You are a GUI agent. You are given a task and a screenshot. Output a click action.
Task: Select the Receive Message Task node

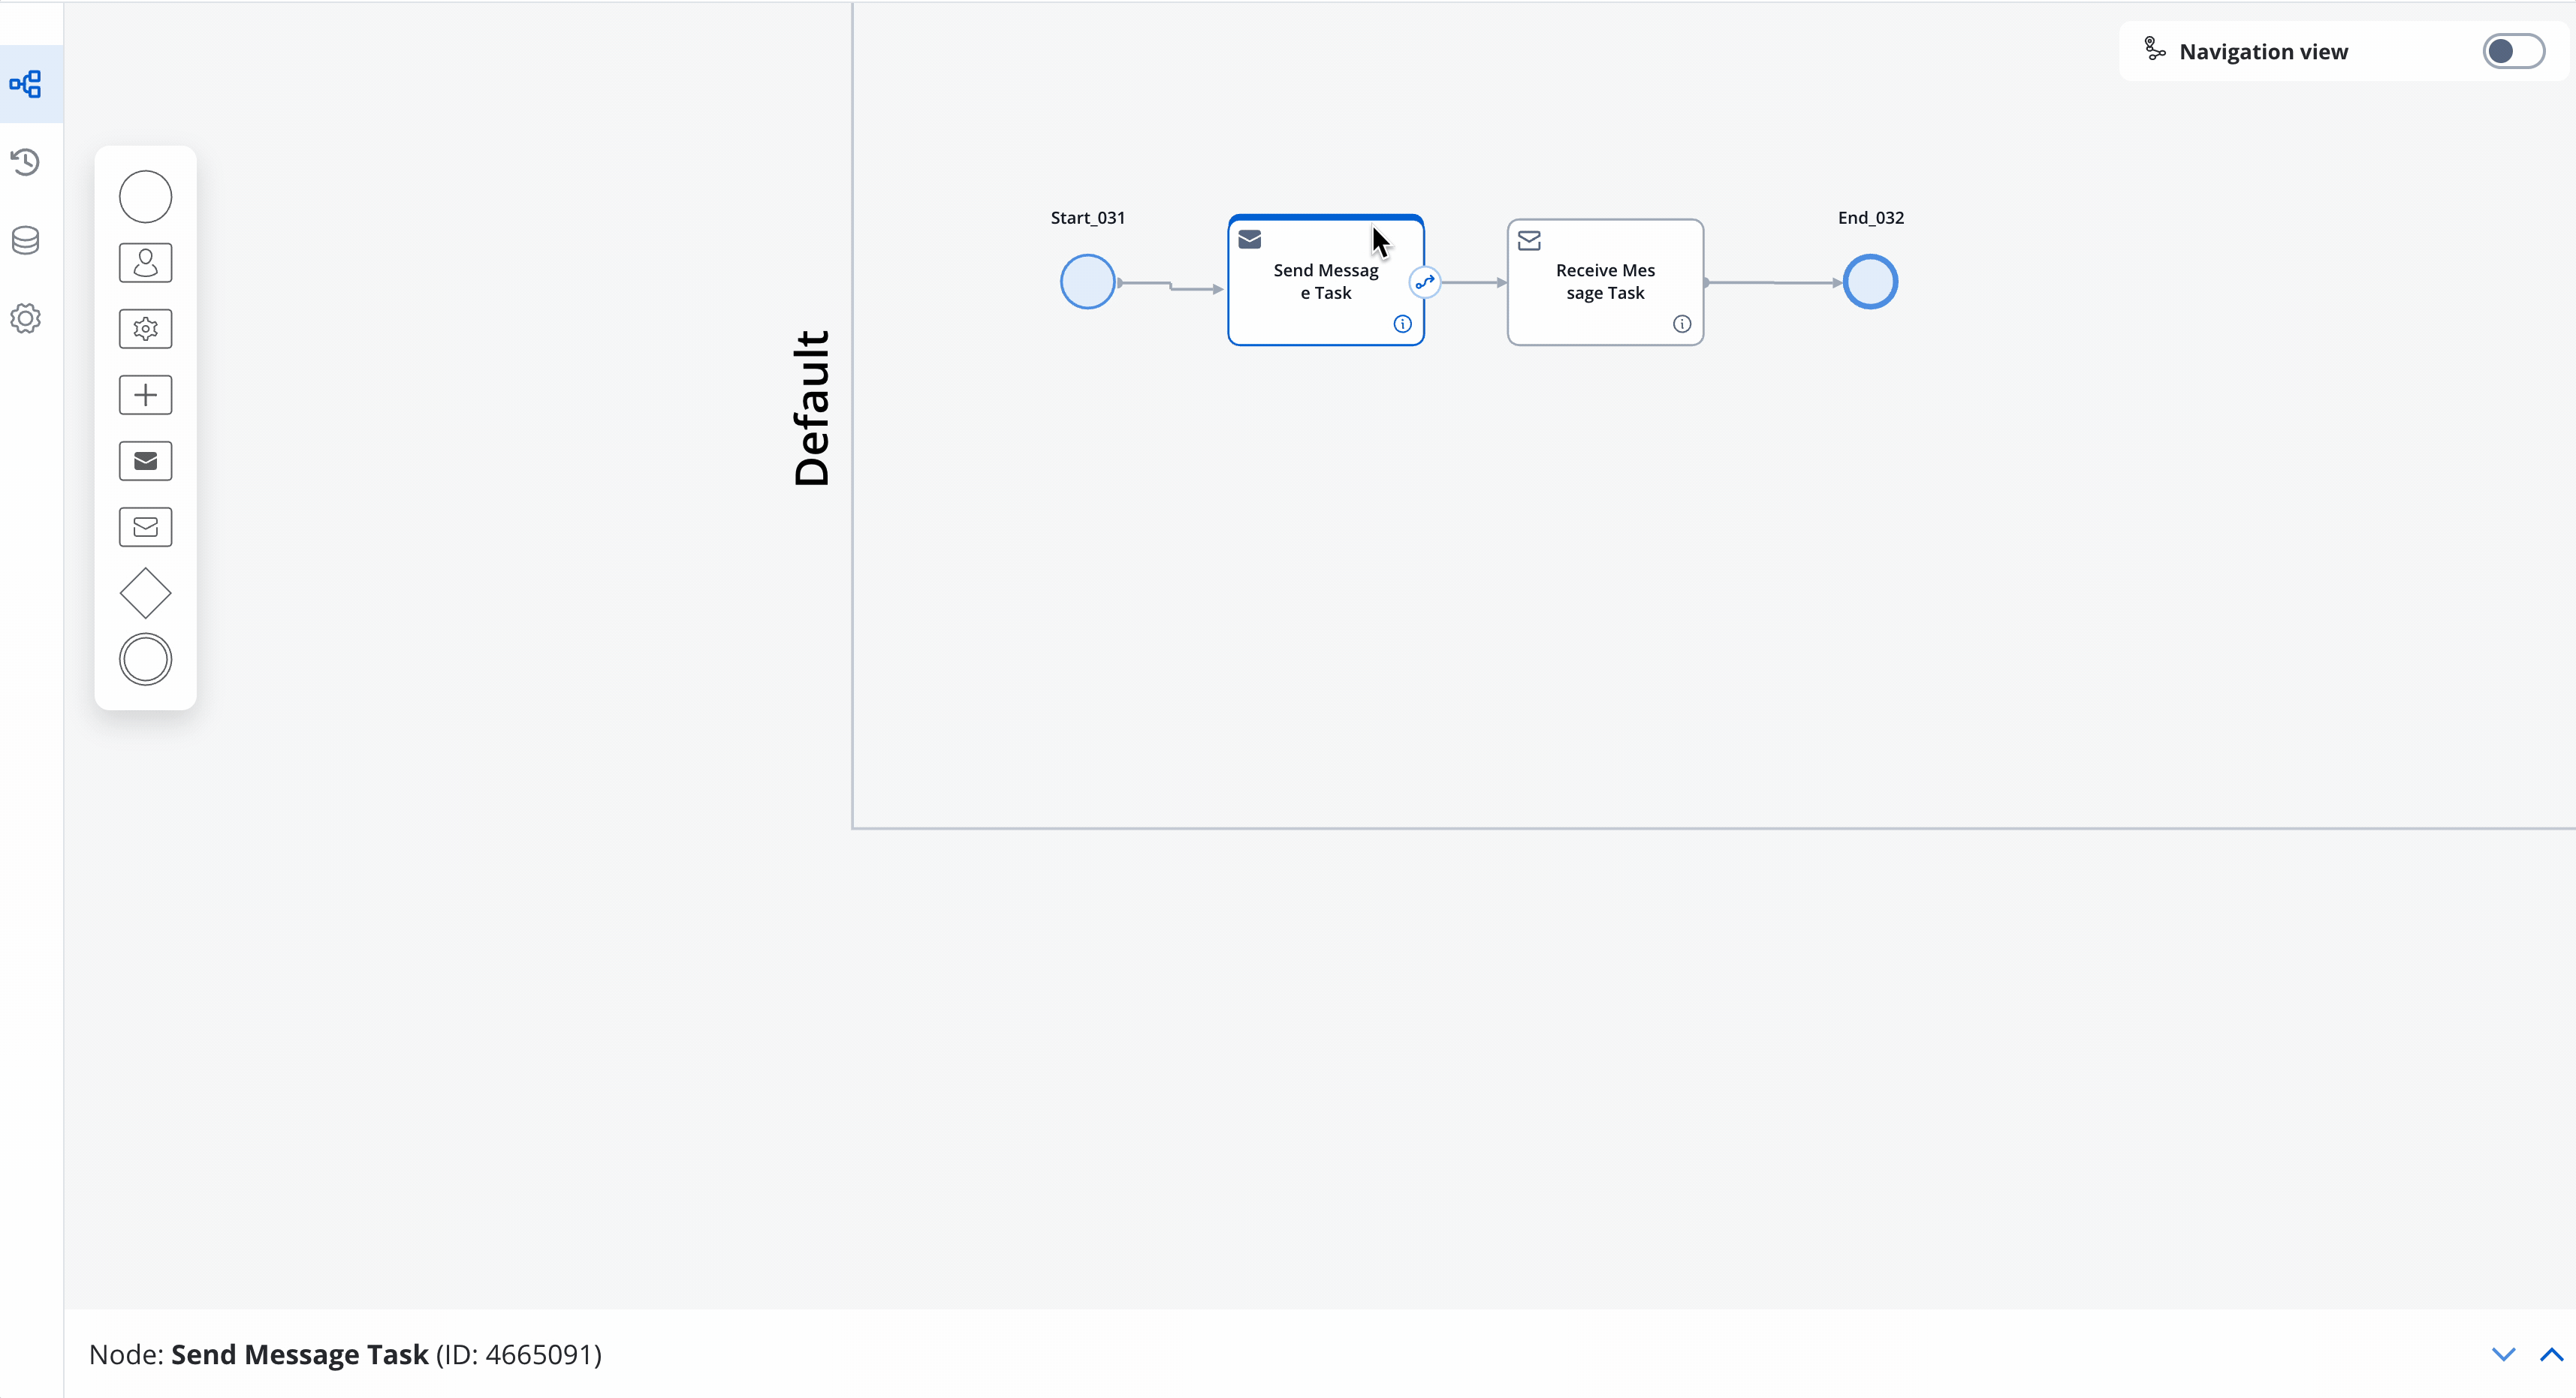pyautogui.click(x=1603, y=281)
